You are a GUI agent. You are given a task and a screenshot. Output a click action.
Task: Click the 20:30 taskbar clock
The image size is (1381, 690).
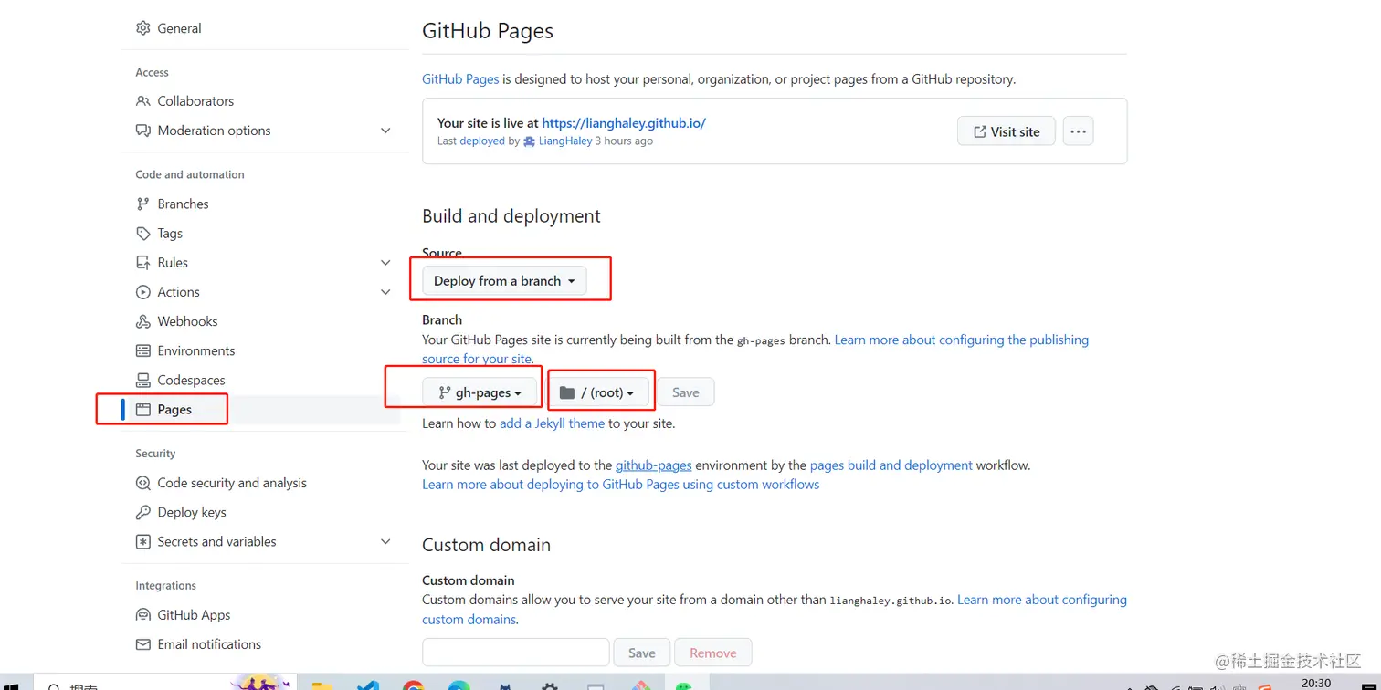[1316, 684]
